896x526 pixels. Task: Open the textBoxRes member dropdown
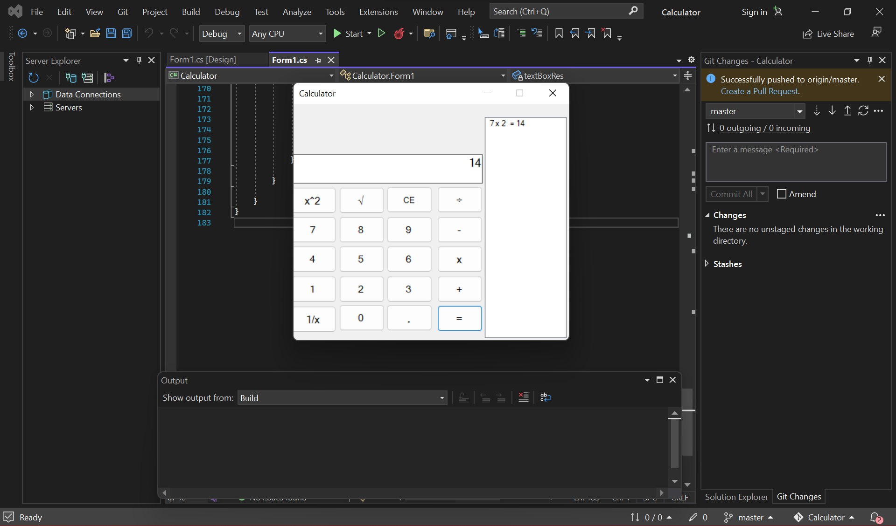[x=595, y=75]
